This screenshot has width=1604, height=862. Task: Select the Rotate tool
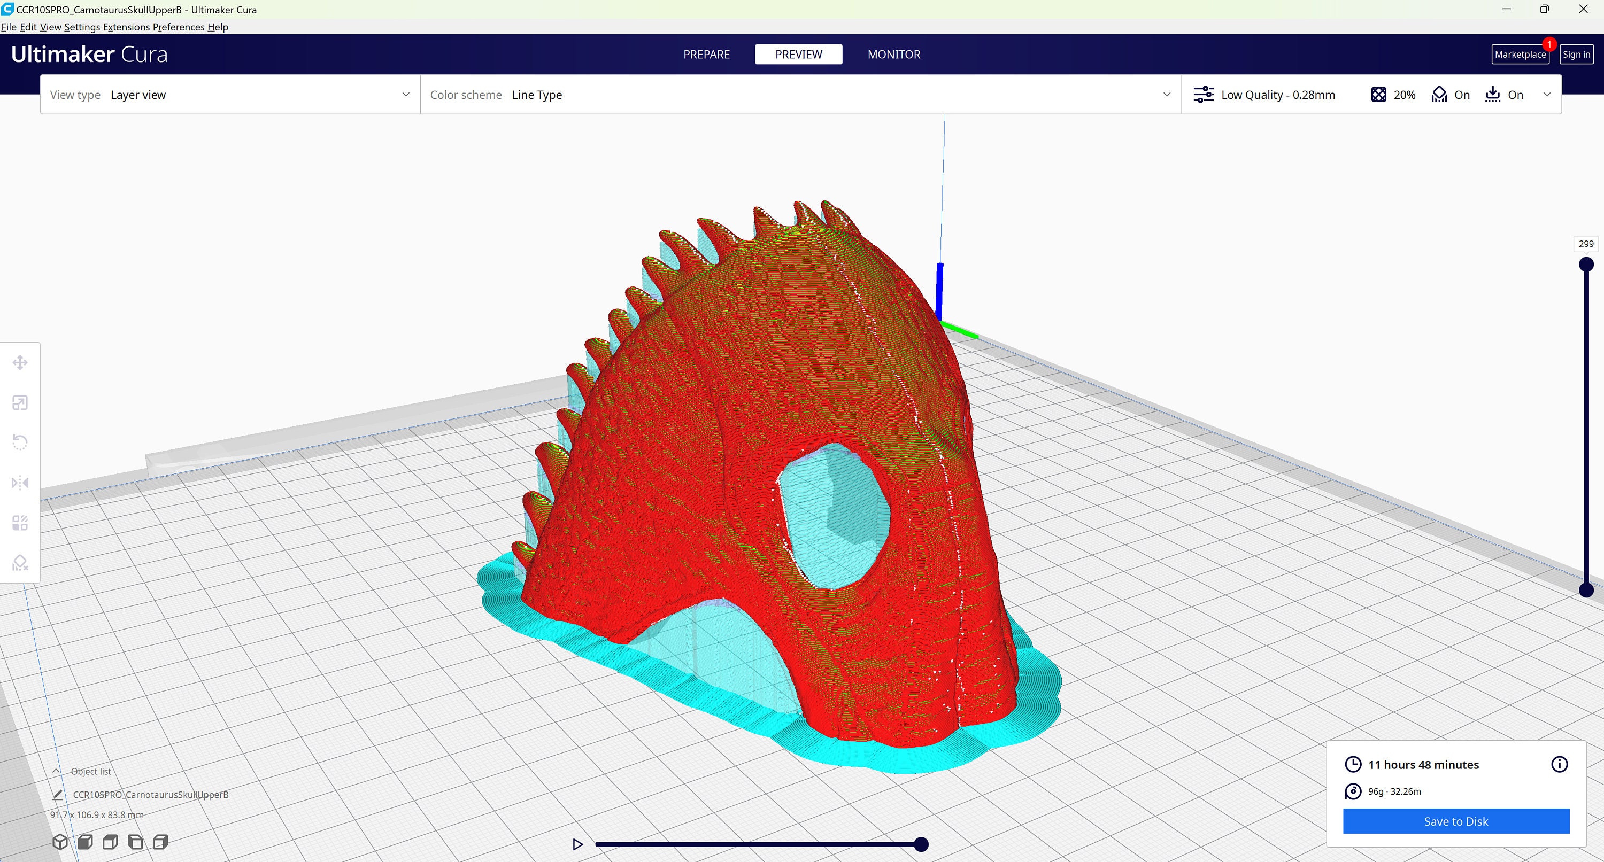[x=20, y=441]
